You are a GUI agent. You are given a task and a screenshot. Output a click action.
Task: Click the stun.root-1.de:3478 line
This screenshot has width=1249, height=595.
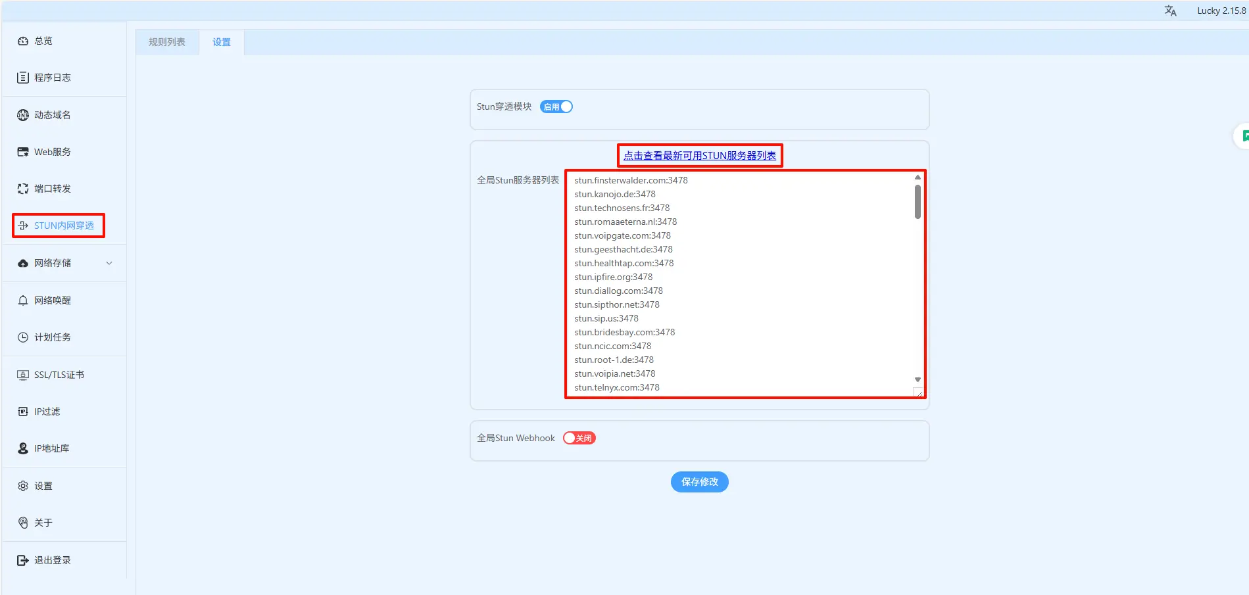tap(614, 360)
